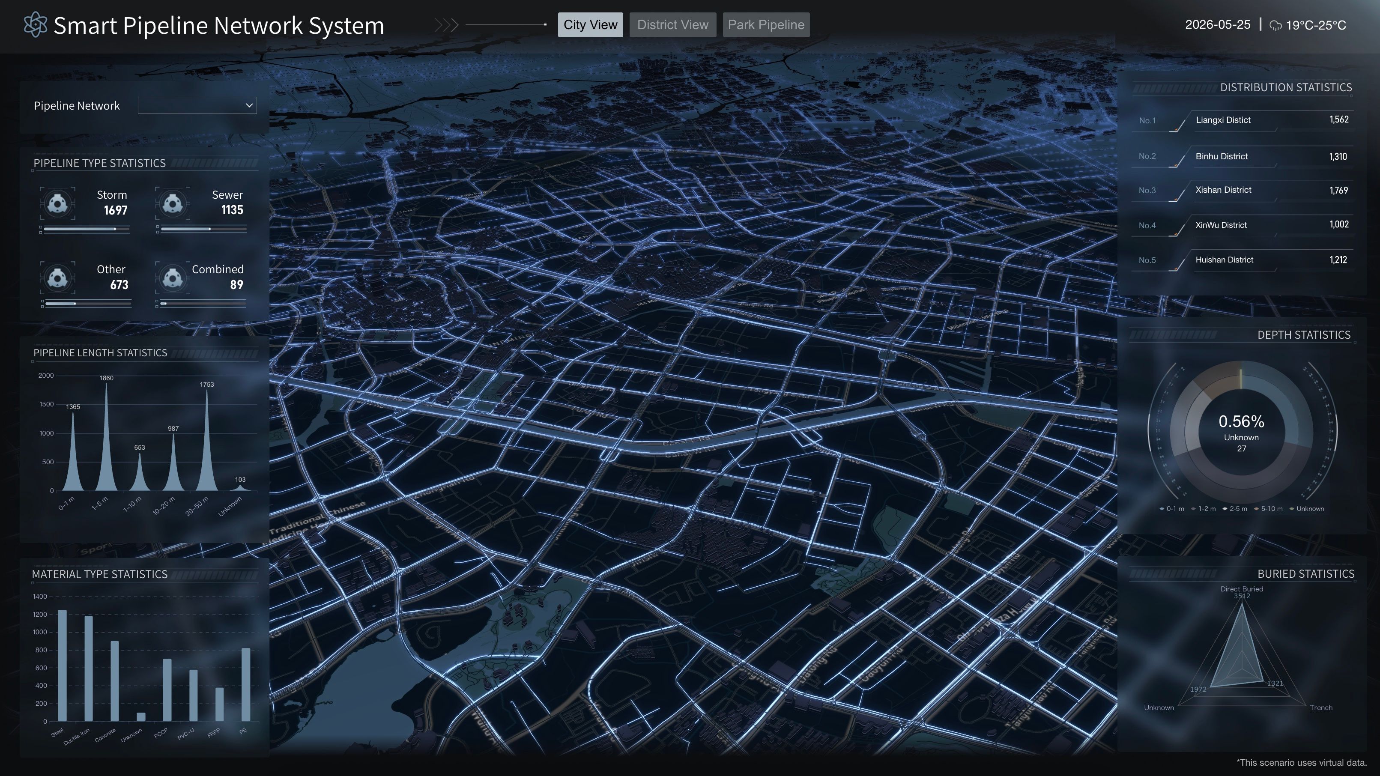
Task: Click the Unknown label on radar chart
Action: pos(1159,707)
